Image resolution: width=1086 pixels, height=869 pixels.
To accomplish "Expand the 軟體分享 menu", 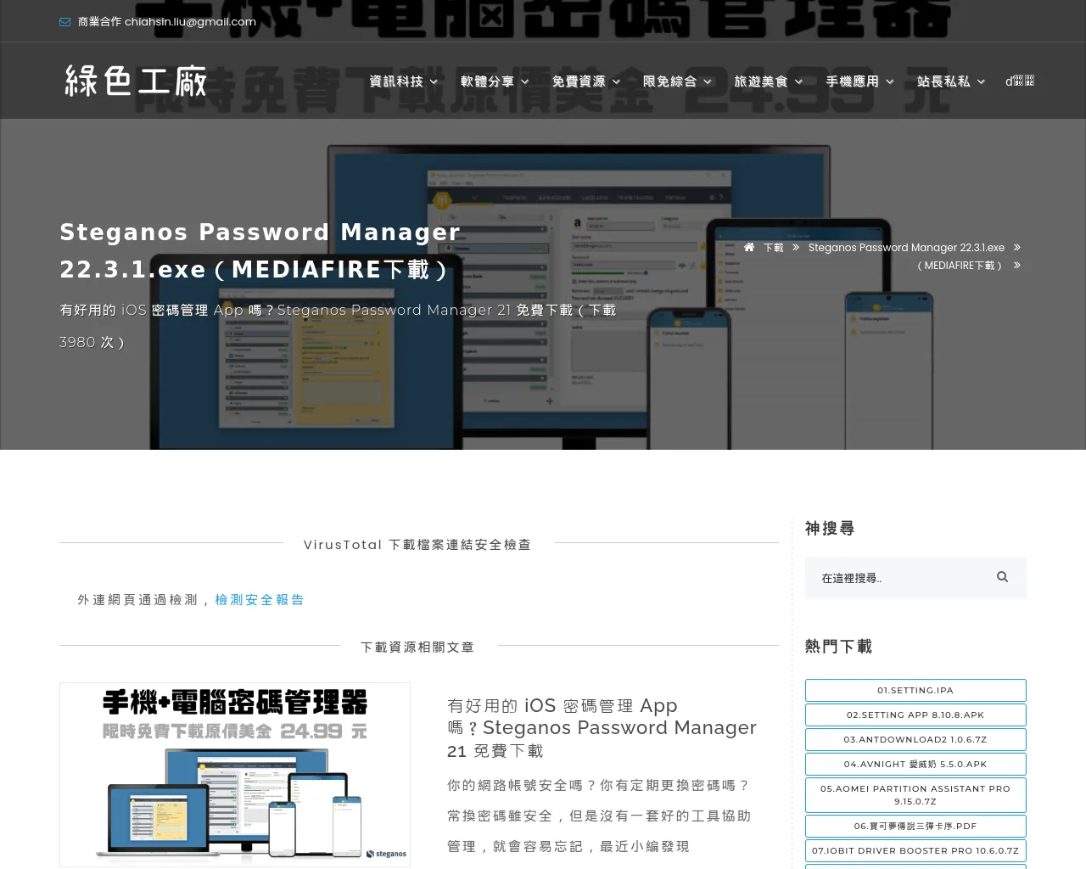I will (x=495, y=81).
